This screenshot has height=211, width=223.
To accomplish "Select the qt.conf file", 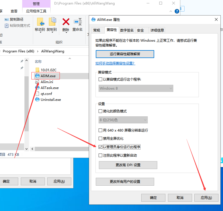I will [46, 94].
